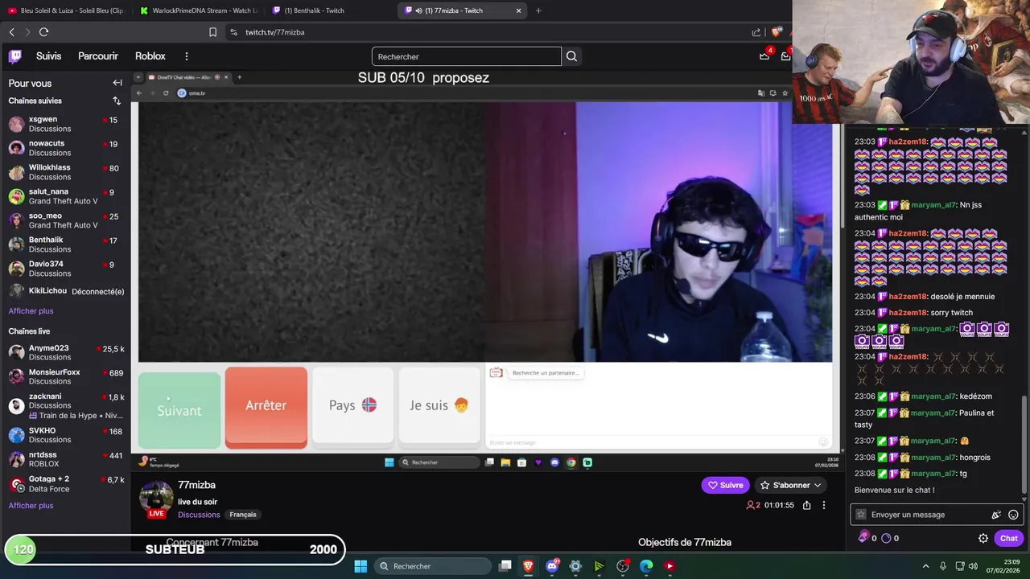Viewport: 1030px width, 579px height.
Task: Click the 77mizba avatar with LIVE badge
Action: [156, 499]
